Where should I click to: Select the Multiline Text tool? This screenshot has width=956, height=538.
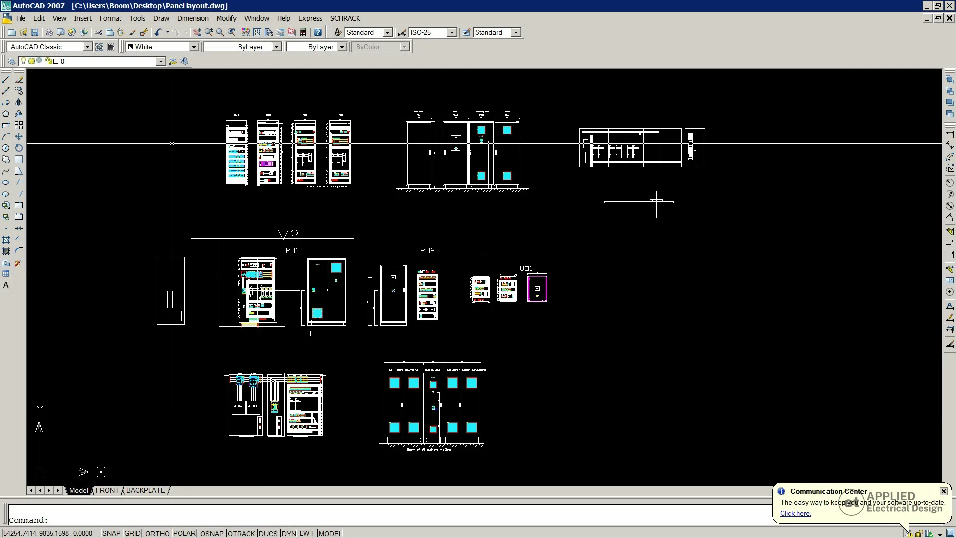coord(6,285)
